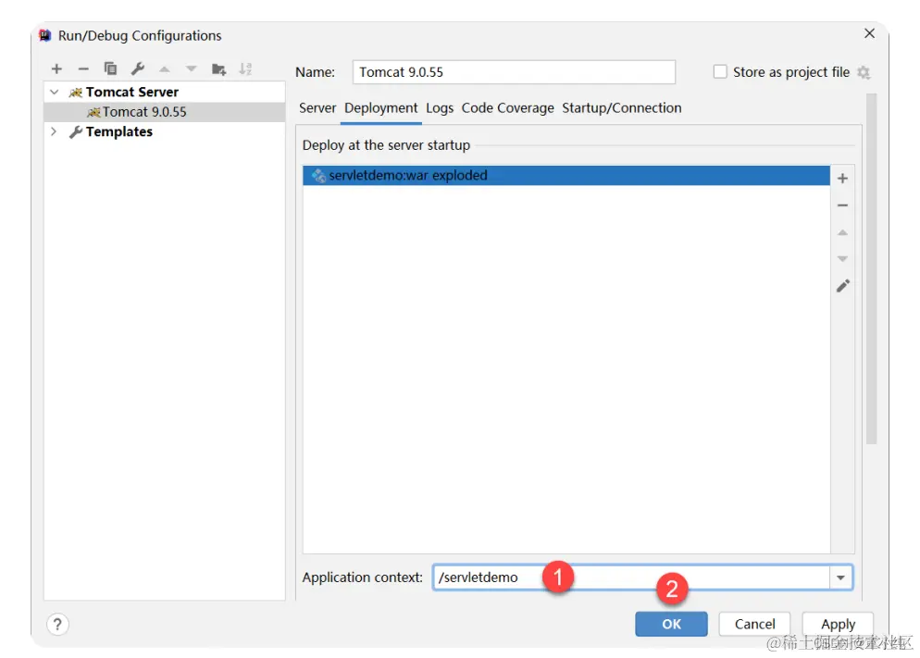Enable Store as project file

[x=720, y=72]
